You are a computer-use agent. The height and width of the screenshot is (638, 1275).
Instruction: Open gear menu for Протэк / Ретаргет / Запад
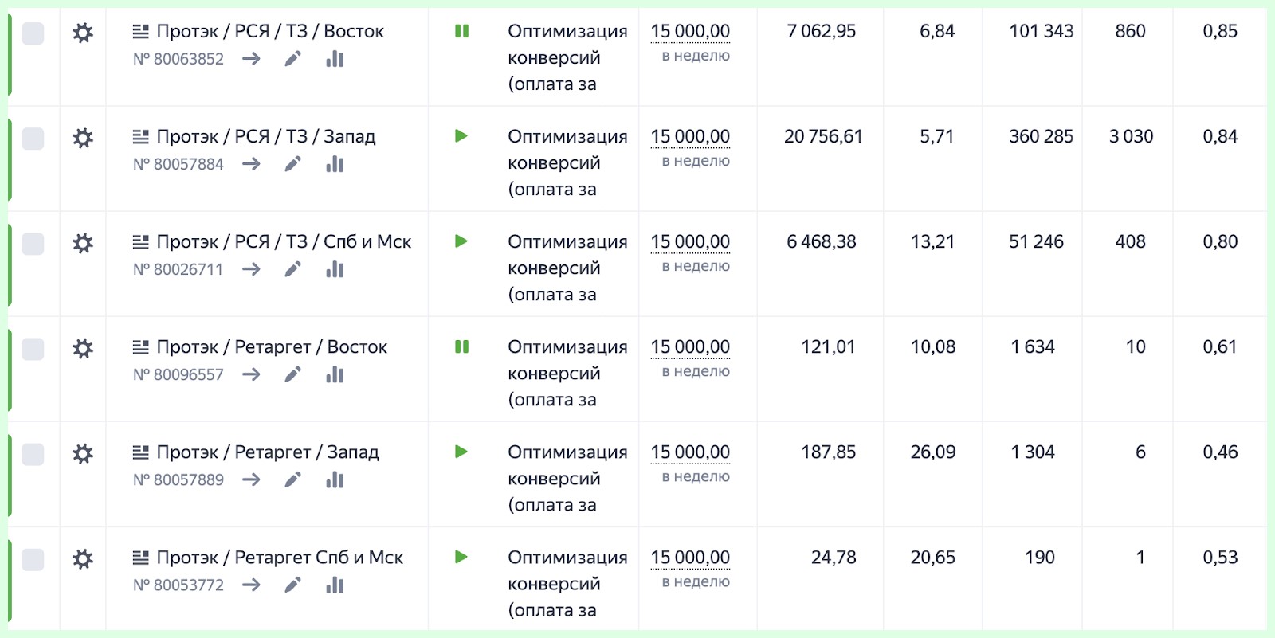click(x=83, y=454)
